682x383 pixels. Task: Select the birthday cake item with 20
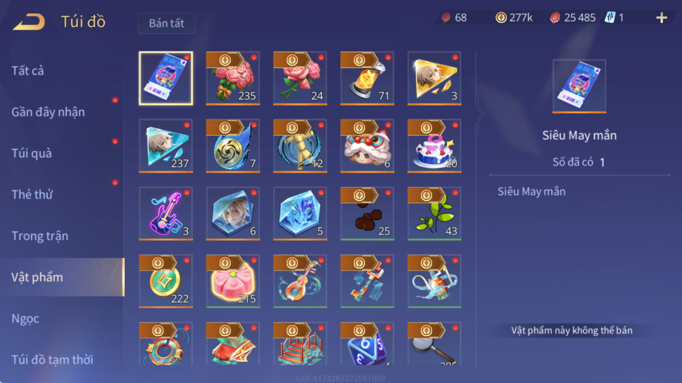click(x=434, y=146)
